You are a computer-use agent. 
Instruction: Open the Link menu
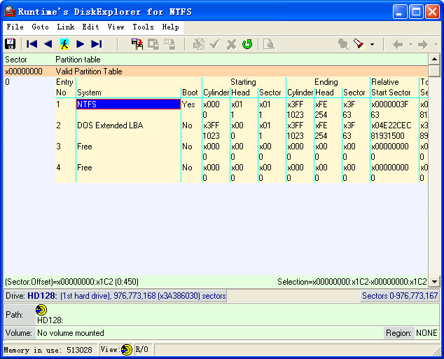(x=65, y=27)
